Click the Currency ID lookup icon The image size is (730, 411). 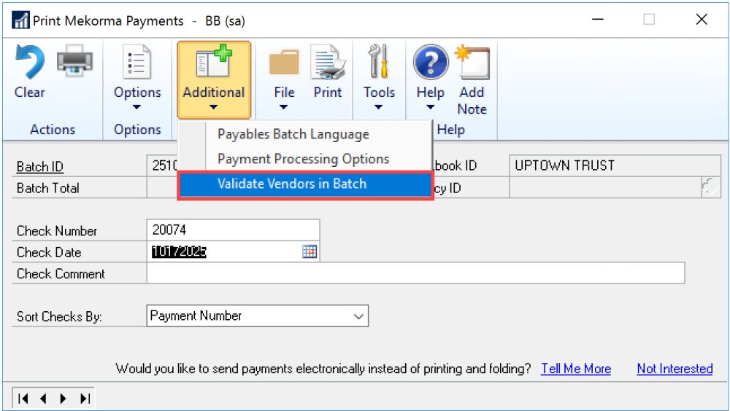[x=710, y=187]
